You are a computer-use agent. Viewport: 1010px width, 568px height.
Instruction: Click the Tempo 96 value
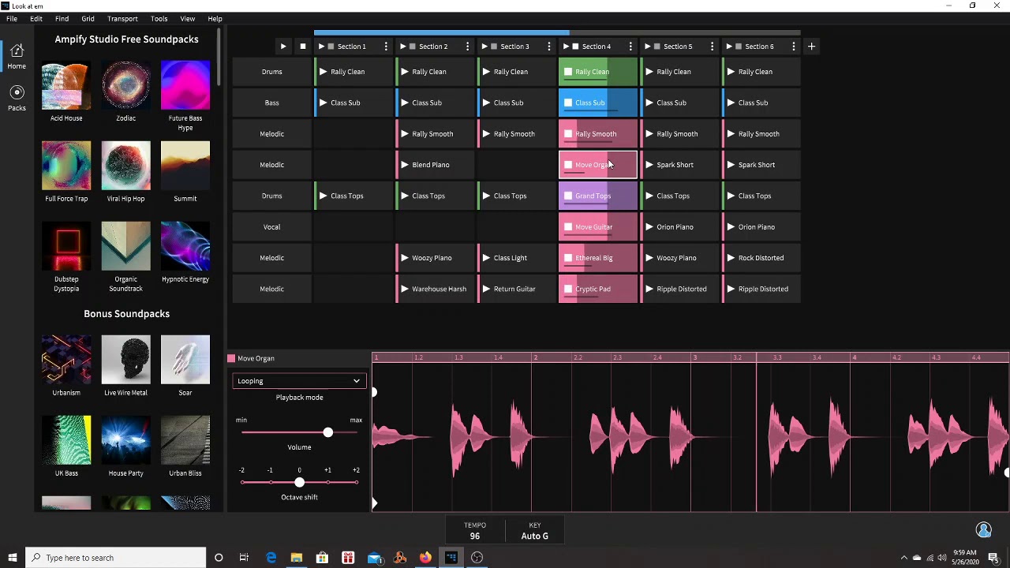(475, 536)
